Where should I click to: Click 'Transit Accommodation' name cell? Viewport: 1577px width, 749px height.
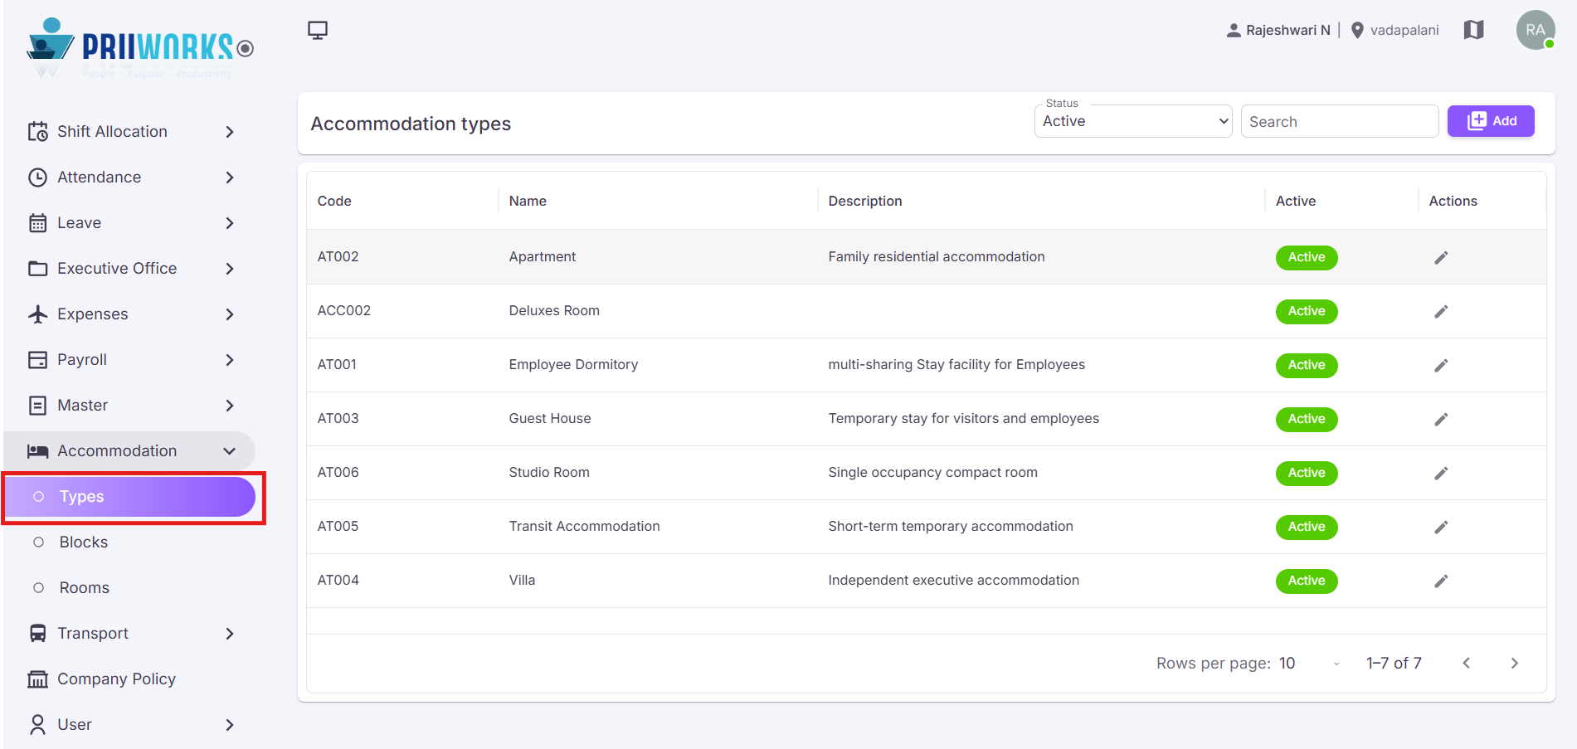[x=584, y=527]
